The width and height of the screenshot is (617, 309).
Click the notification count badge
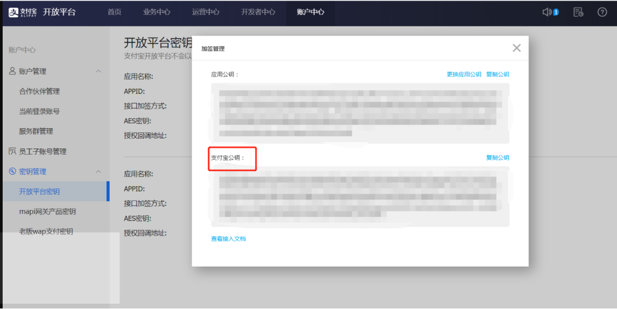pyautogui.click(x=556, y=12)
